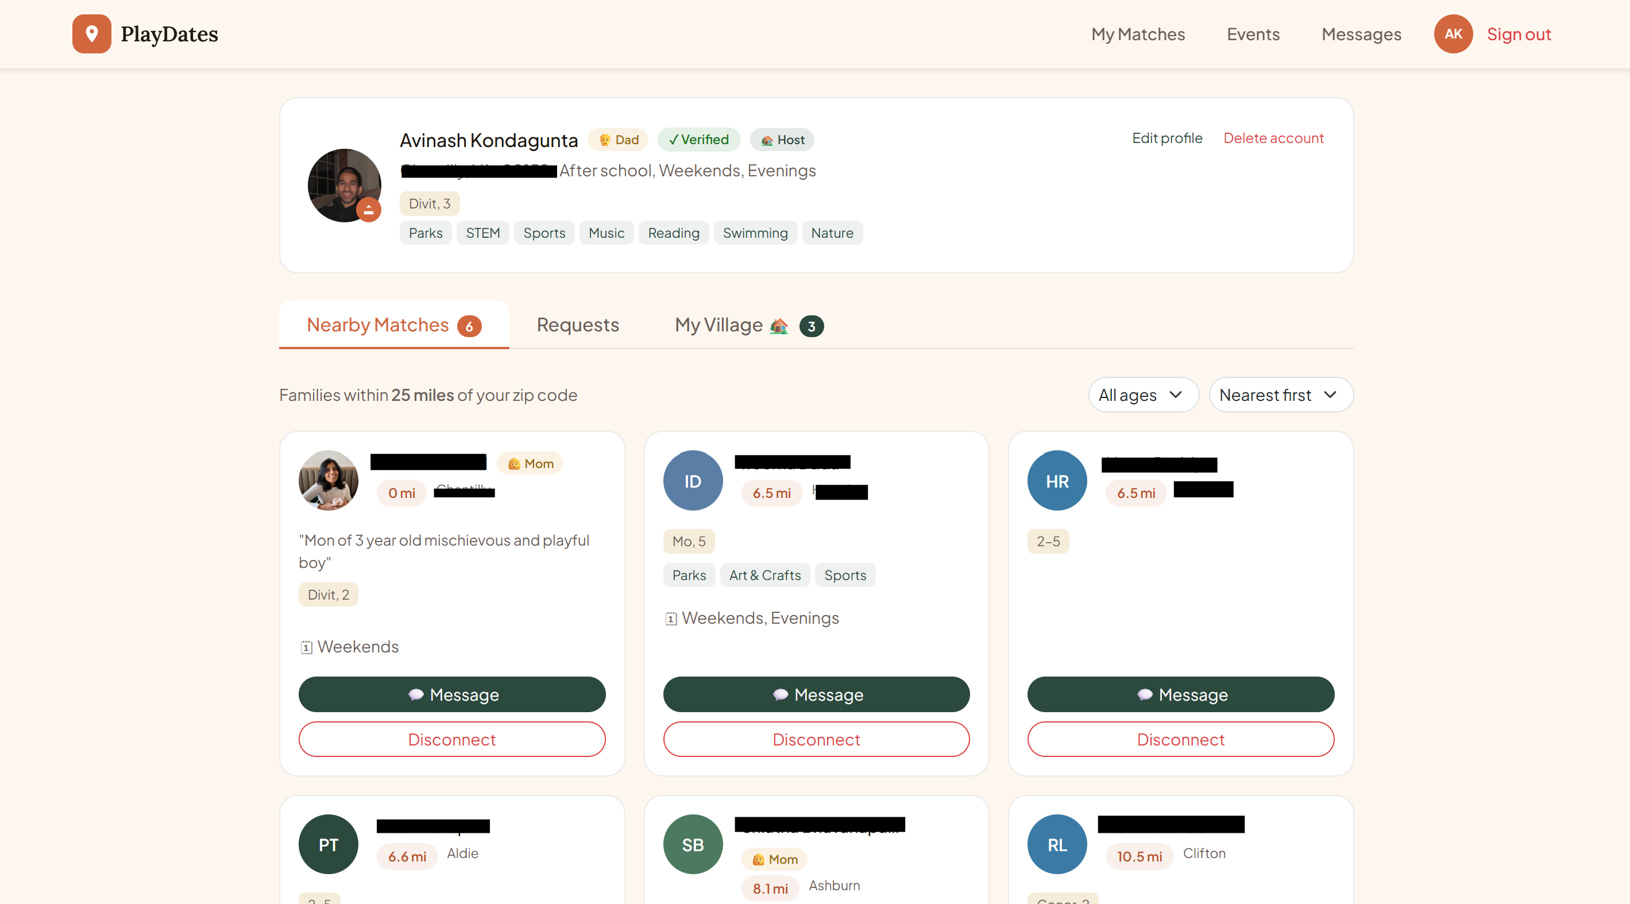This screenshot has height=904, width=1630.
Task: Click the 8.1 mi distance badge
Action: pos(770,889)
